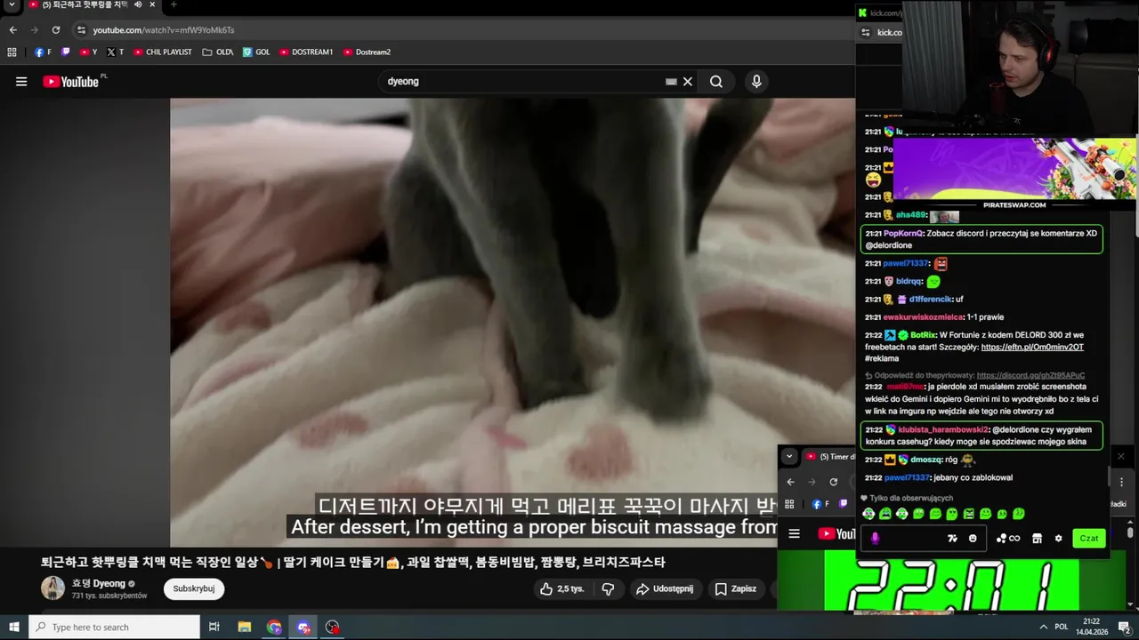
Task: Open the X T bookmark
Action: pyautogui.click(x=116, y=52)
